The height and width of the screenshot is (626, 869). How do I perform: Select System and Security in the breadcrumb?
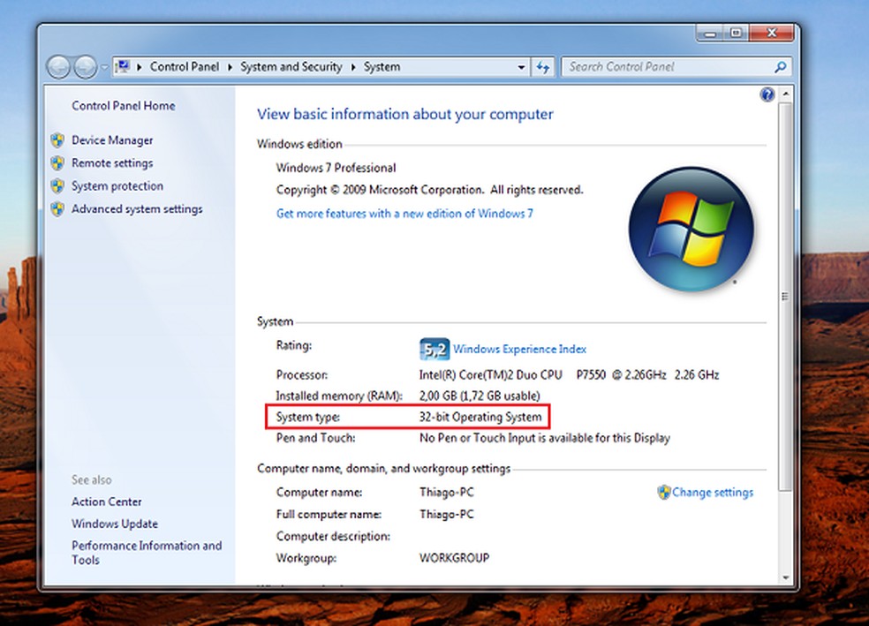coord(291,66)
